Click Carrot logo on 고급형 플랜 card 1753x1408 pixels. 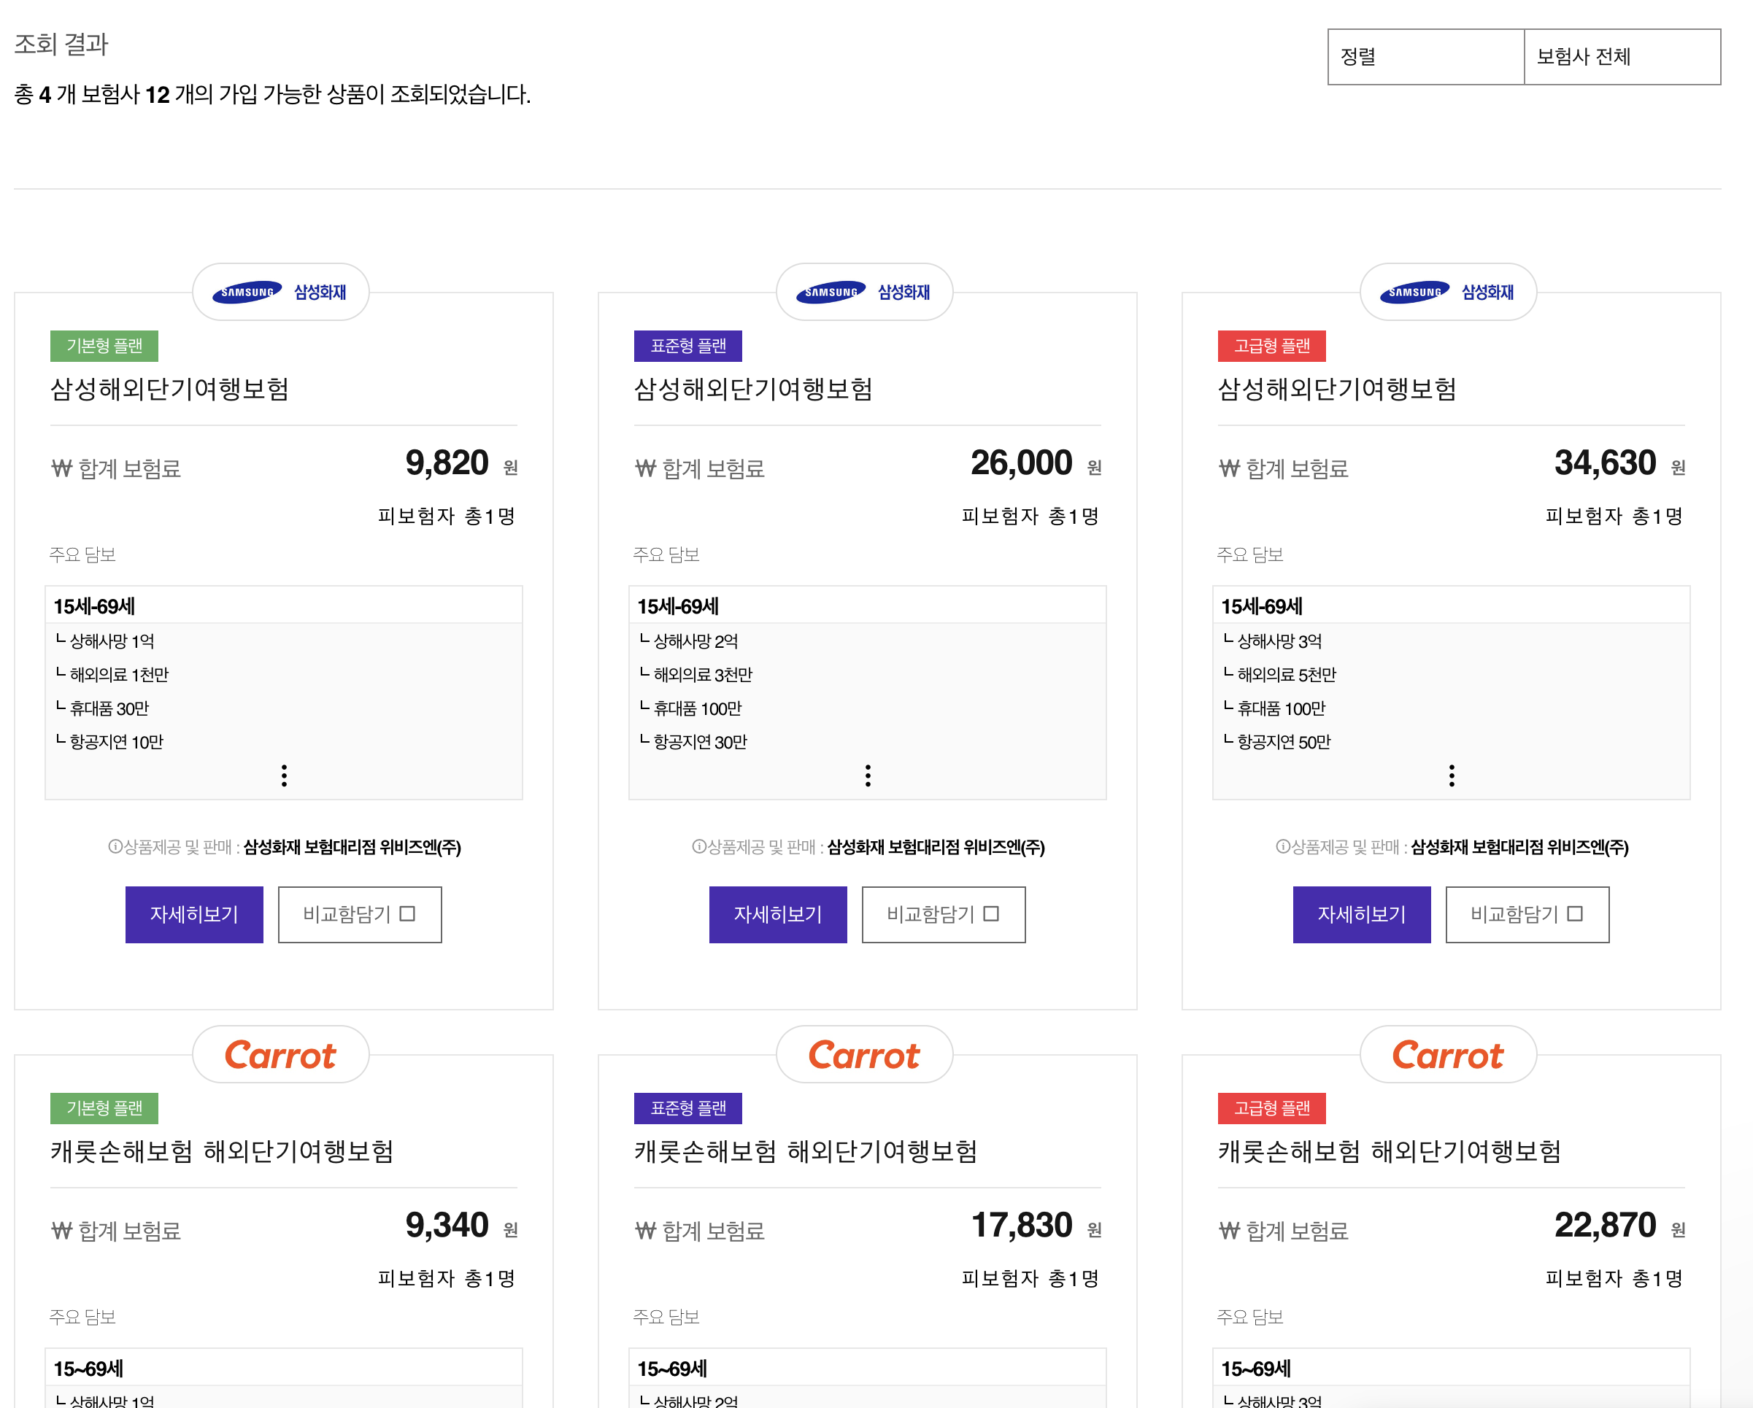tap(1447, 1054)
